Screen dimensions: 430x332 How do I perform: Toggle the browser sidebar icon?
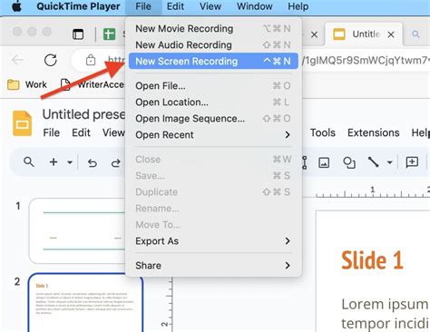(x=78, y=34)
